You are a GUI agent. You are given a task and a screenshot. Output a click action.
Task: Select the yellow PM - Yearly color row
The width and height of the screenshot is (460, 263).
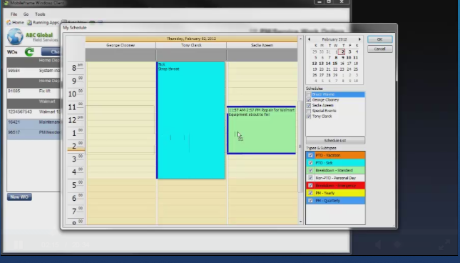click(x=336, y=193)
